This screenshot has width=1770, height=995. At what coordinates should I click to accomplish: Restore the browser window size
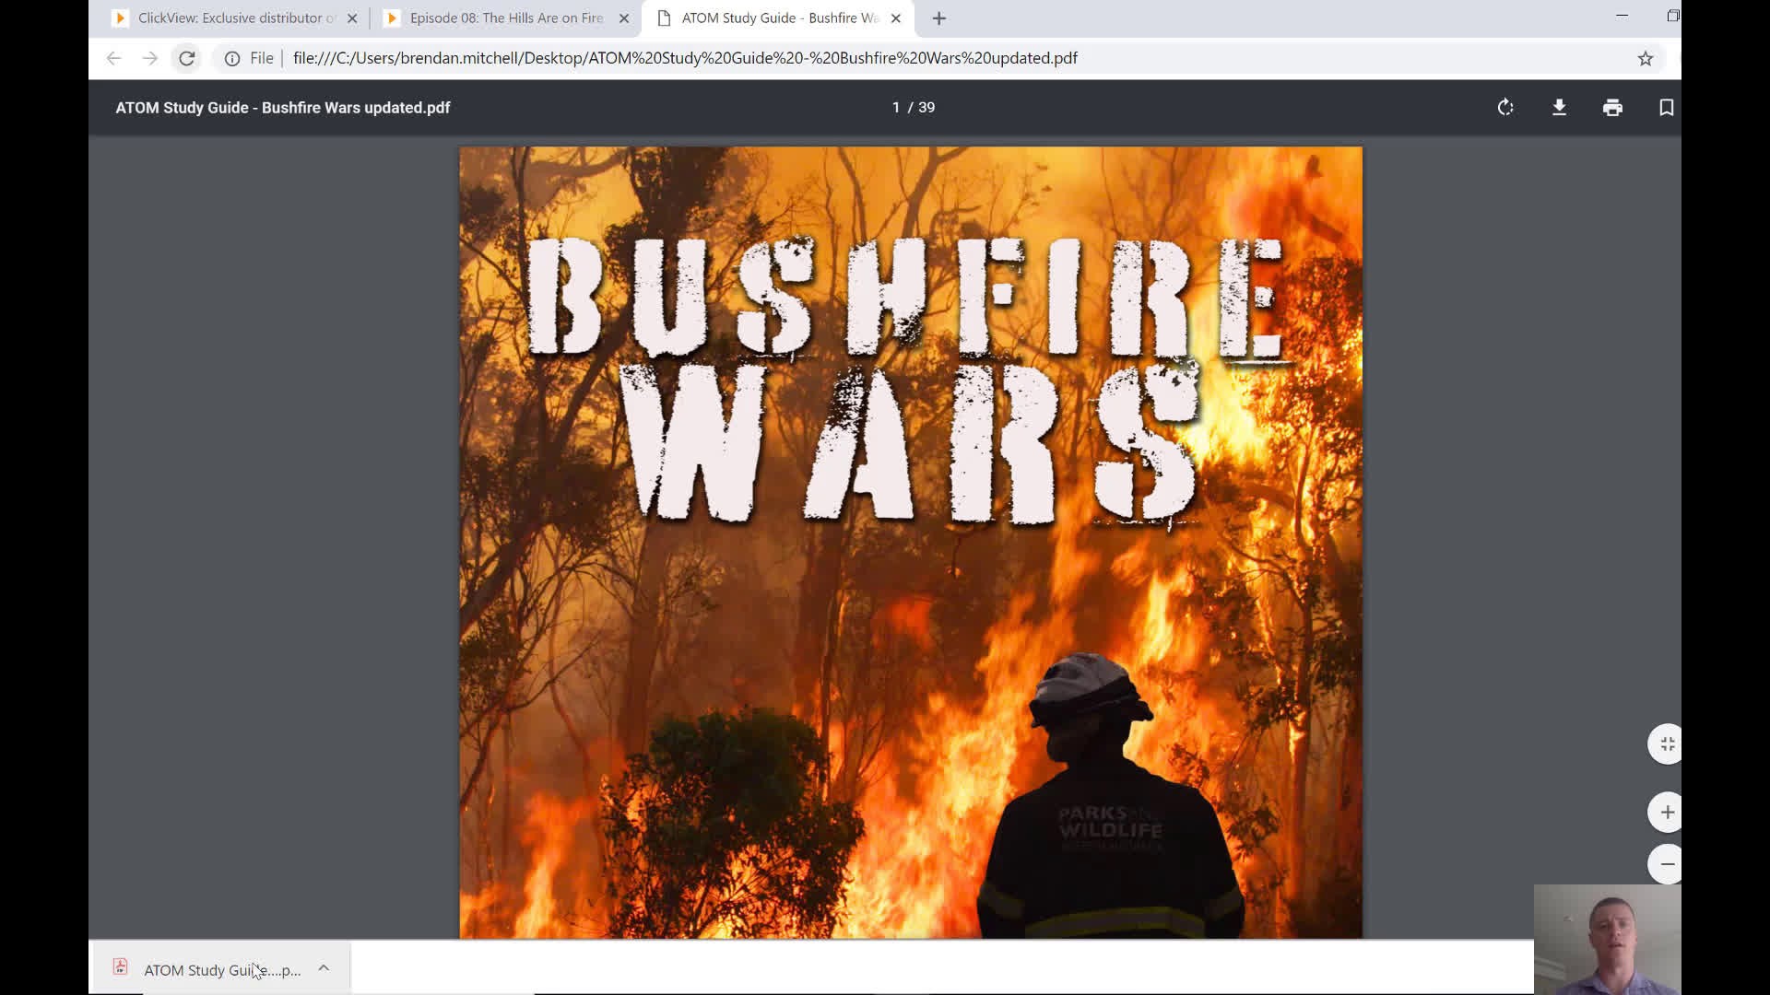(1672, 16)
